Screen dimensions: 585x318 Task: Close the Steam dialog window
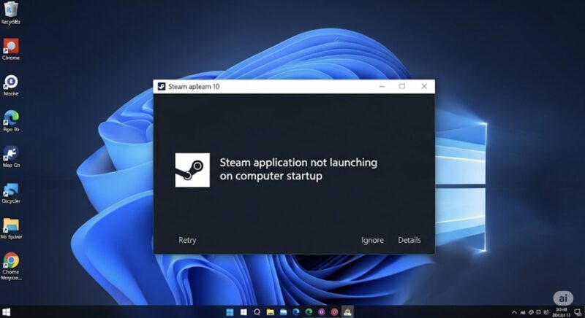point(424,86)
